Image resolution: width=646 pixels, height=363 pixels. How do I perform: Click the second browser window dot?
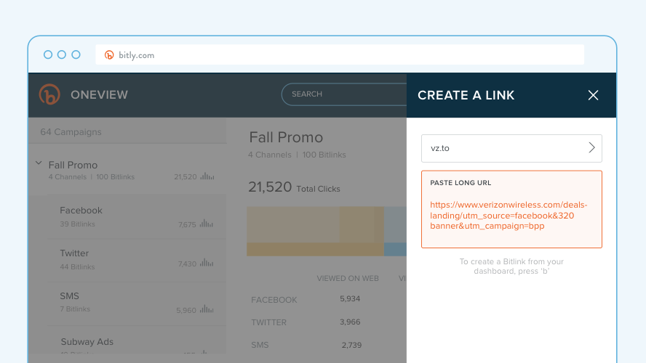click(x=62, y=54)
